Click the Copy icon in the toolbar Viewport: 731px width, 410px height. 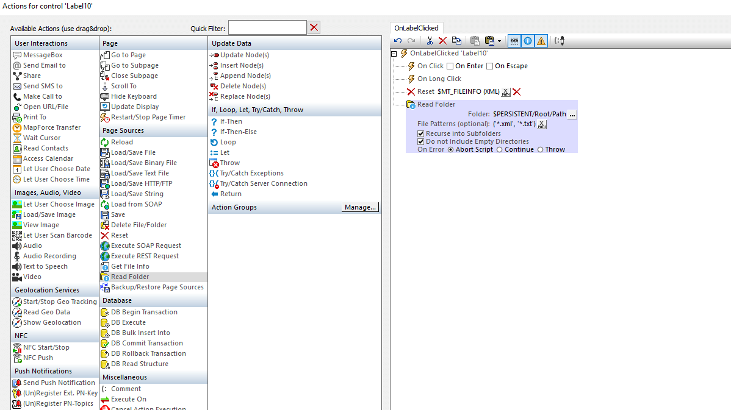click(456, 41)
